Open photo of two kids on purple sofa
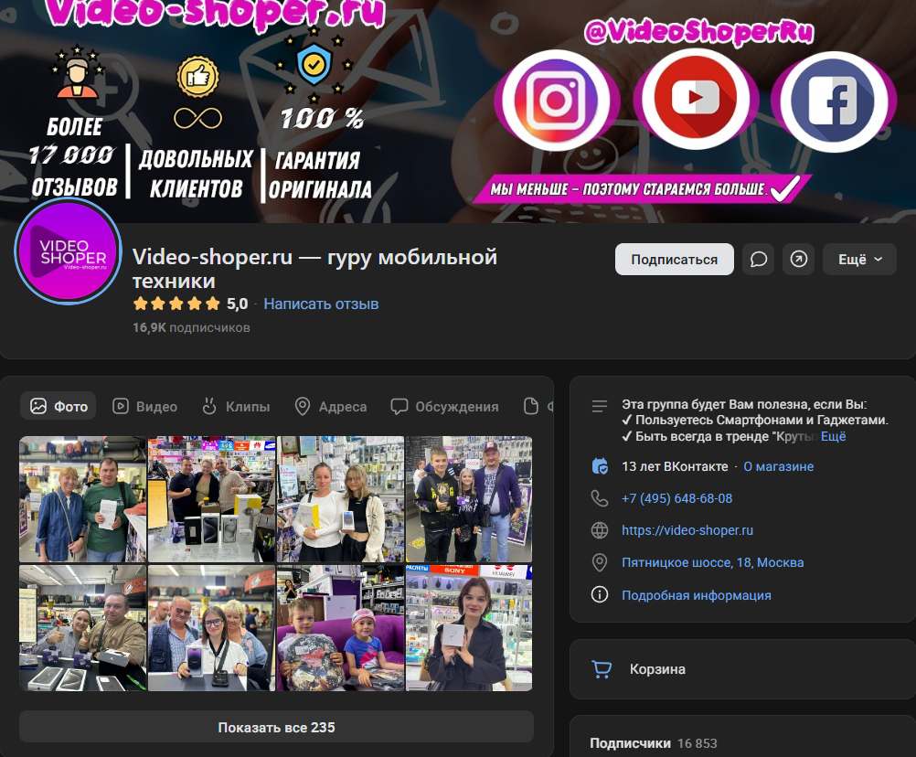Viewport: 916px width, 757px height. (x=340, y=628)
